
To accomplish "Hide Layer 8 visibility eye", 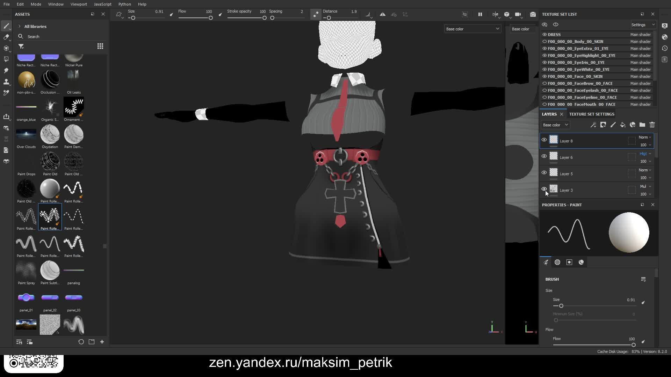I will pyautogui.click(x=544, y=140).
